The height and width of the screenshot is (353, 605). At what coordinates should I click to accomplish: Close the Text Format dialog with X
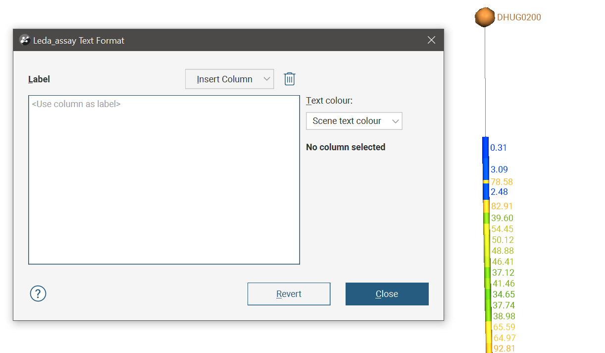coord(431,40)
